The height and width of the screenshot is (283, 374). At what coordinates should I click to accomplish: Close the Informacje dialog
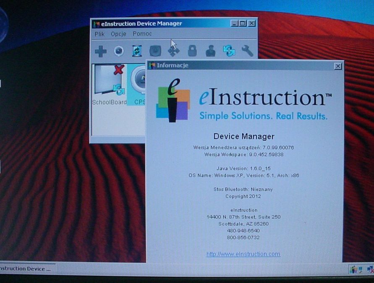tap(338, 66)
